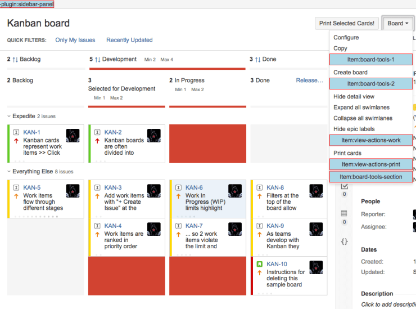Select the KAN-7 card on the board
Viewport: 416px width, 309px height.
[206, 237]
